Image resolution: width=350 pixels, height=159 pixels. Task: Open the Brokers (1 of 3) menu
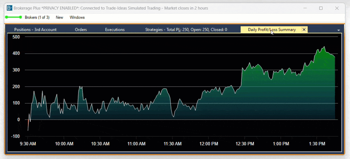pyautogui.click(x=37, y=17)
